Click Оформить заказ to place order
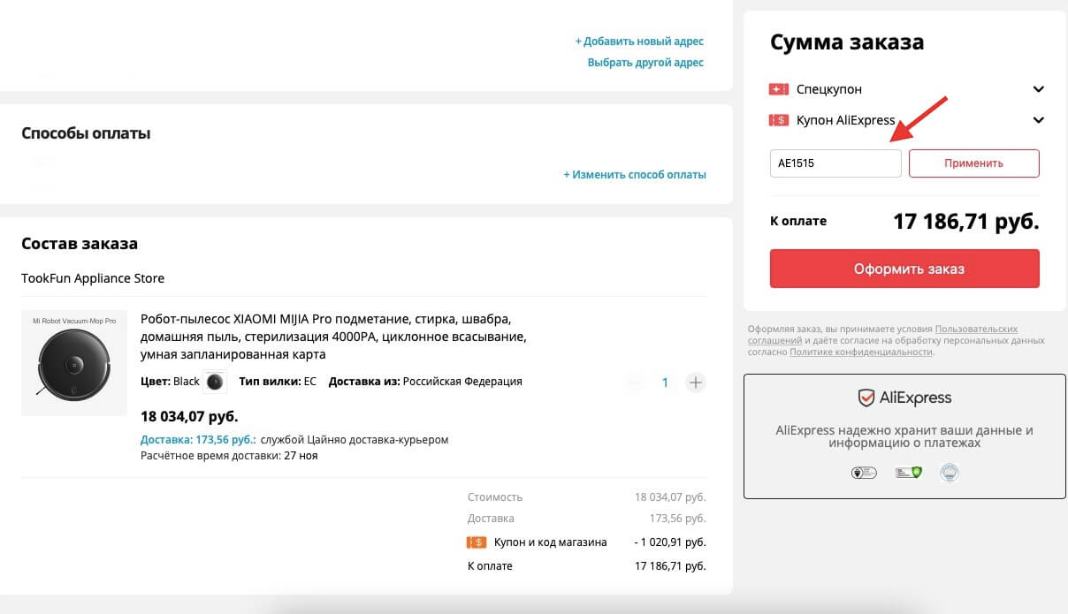The image size is (1068, 614). pyautogui.click(x=904, y=269)
